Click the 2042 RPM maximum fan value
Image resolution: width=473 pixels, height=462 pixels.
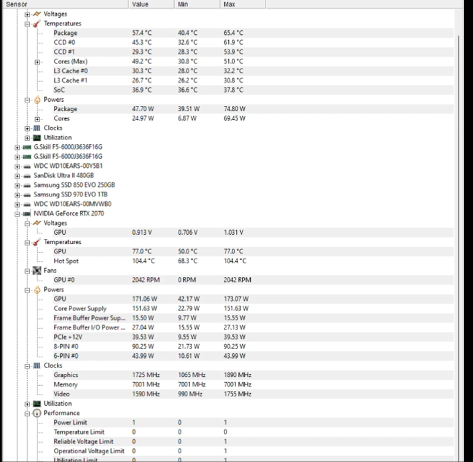pyautogui.click(x=238, y=280)
